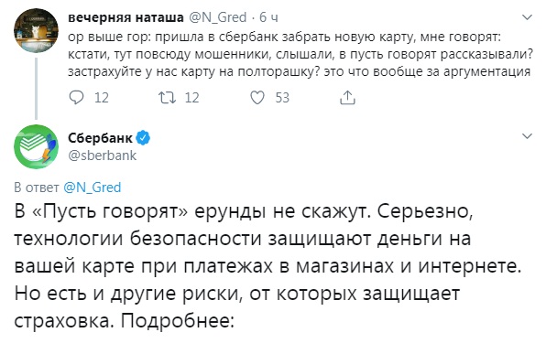The image size is (546, 354).
Task: Click the reply speech-bubble icon
Action: tap(76, 98)
